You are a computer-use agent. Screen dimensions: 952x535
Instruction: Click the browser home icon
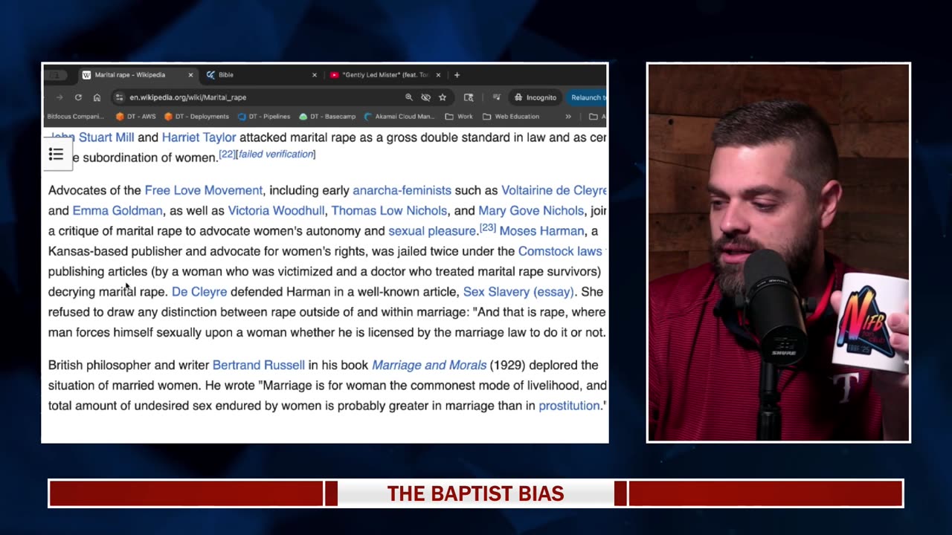point(97,97)
